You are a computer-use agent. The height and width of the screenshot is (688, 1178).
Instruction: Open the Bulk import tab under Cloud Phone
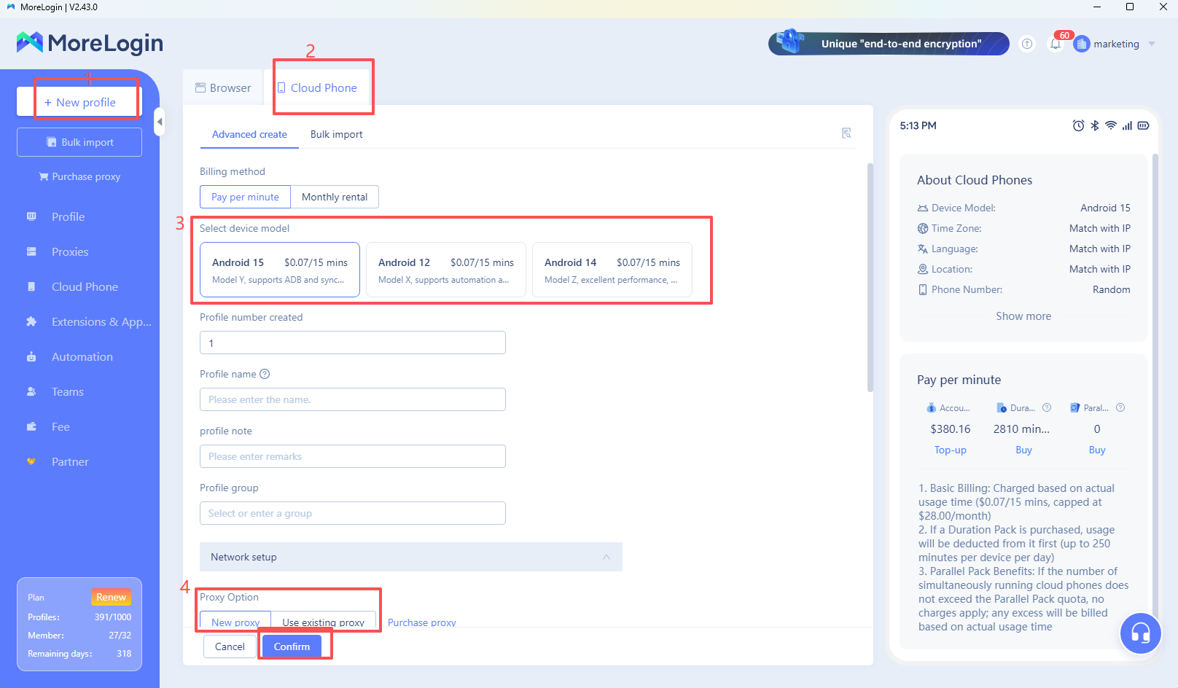[x=336, y=134]
